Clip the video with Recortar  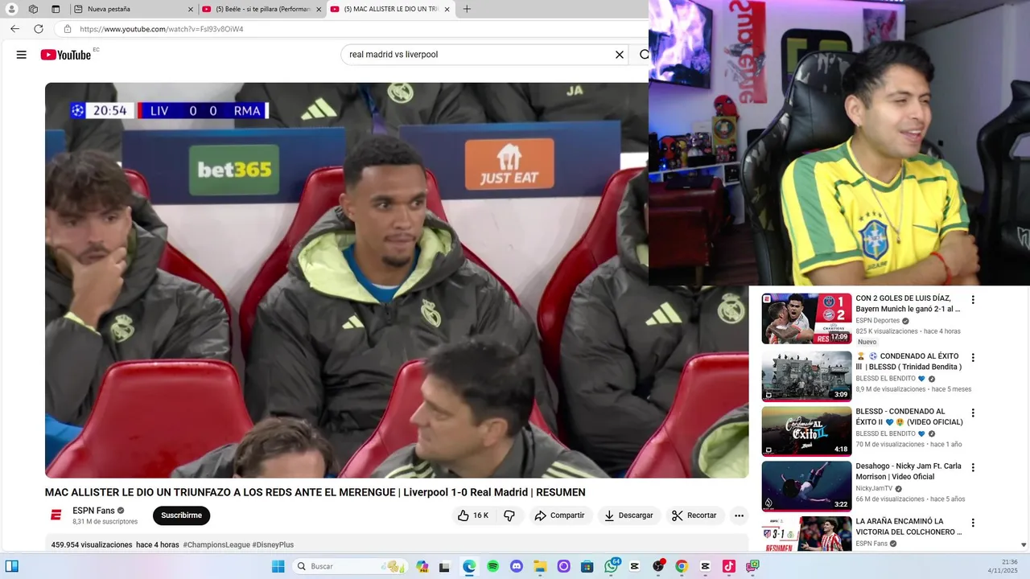point(694,515)
